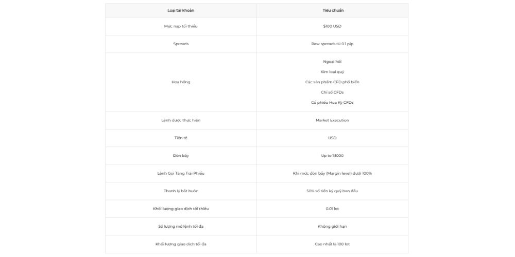This screenshot has height=257, width=515.
Task: Select the 'Mức nạp tối thiểu' row label
Action: coord(181,26)
